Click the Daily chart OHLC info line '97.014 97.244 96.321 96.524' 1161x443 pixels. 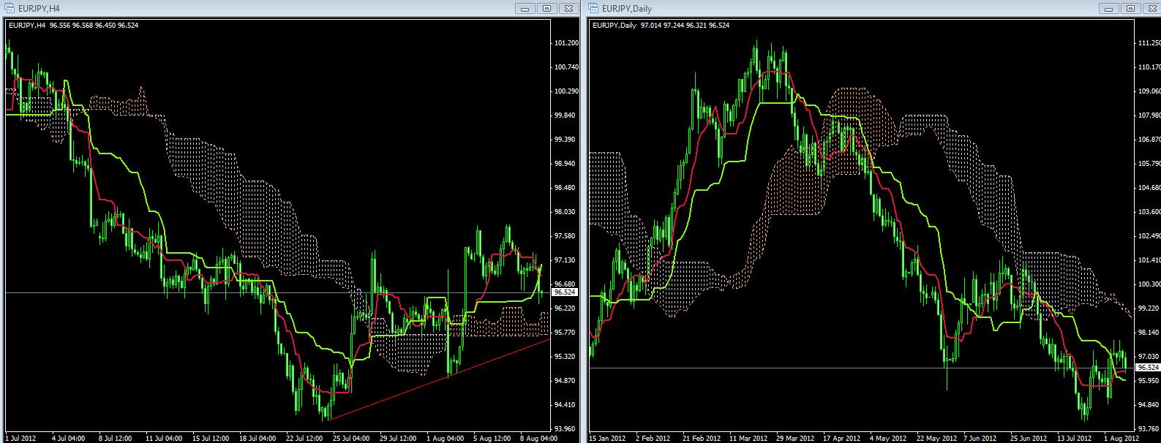685,25
